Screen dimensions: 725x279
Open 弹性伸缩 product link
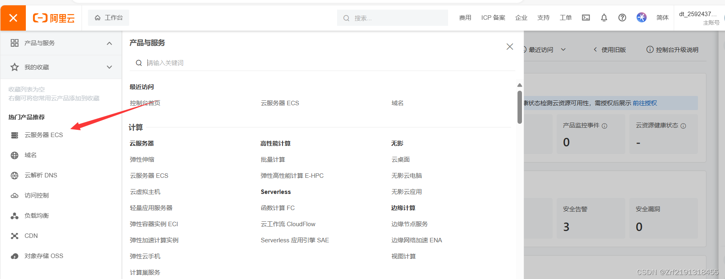(142, 160)
